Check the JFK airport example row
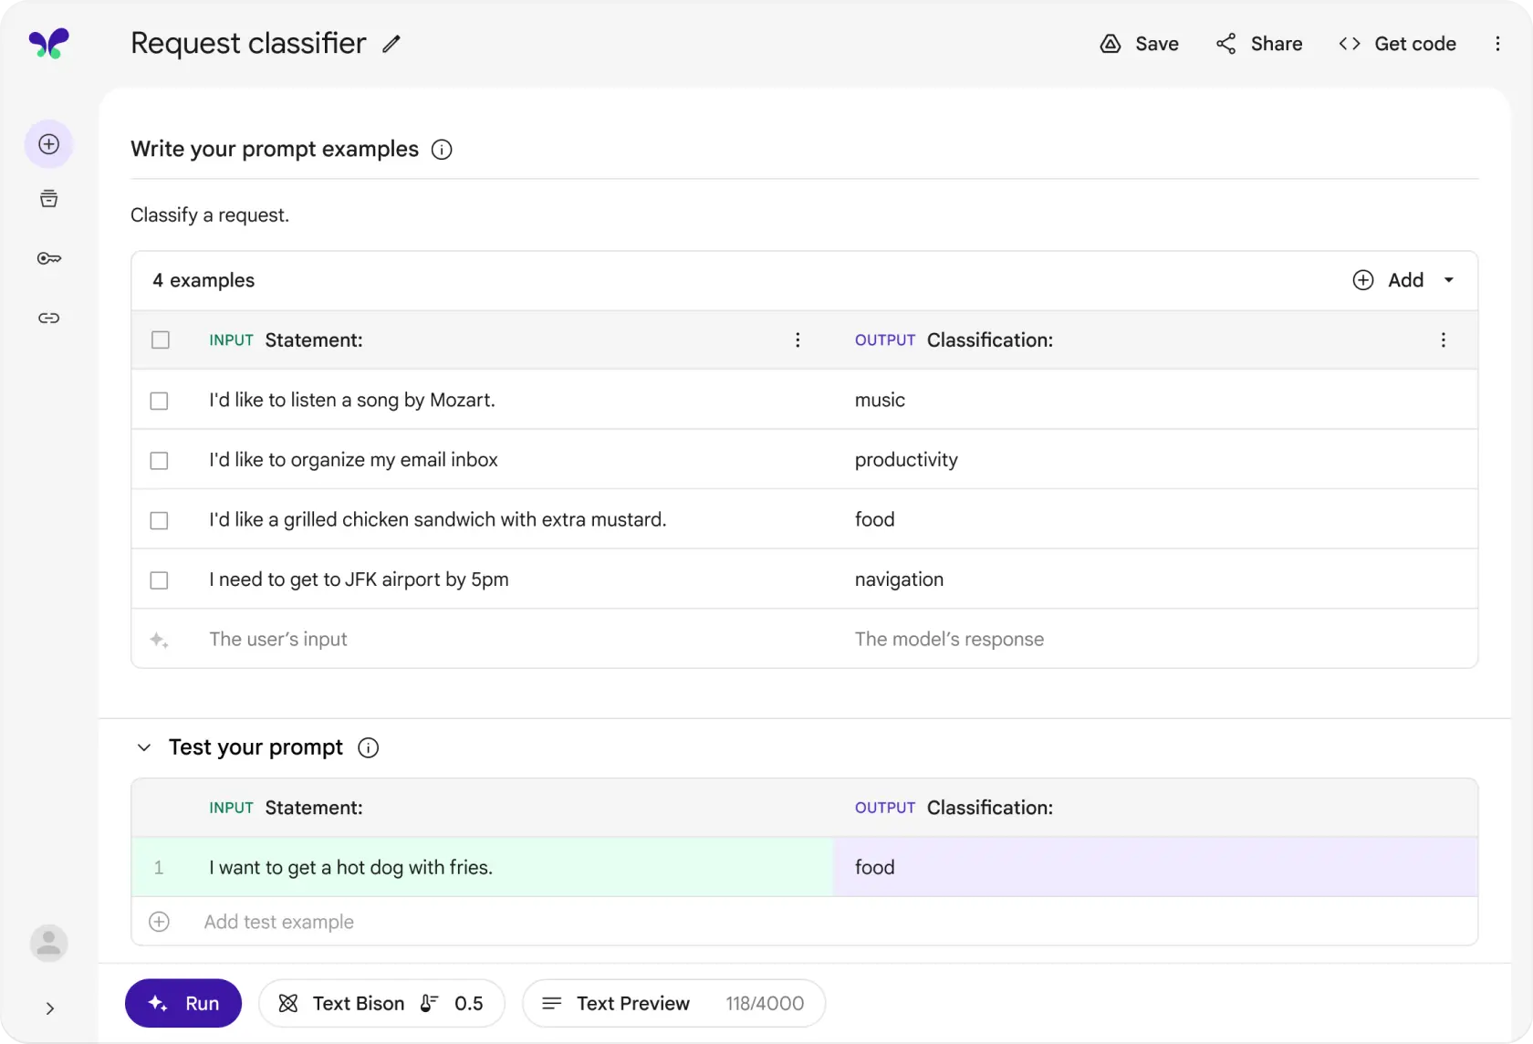The width and height of the screenshot is (1533, 1044). 159,580
